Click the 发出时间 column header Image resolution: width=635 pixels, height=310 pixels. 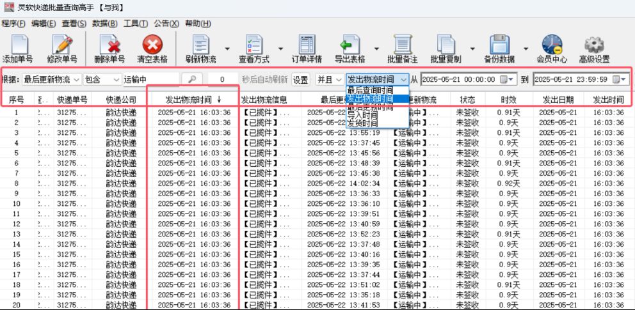pos(608,100)
